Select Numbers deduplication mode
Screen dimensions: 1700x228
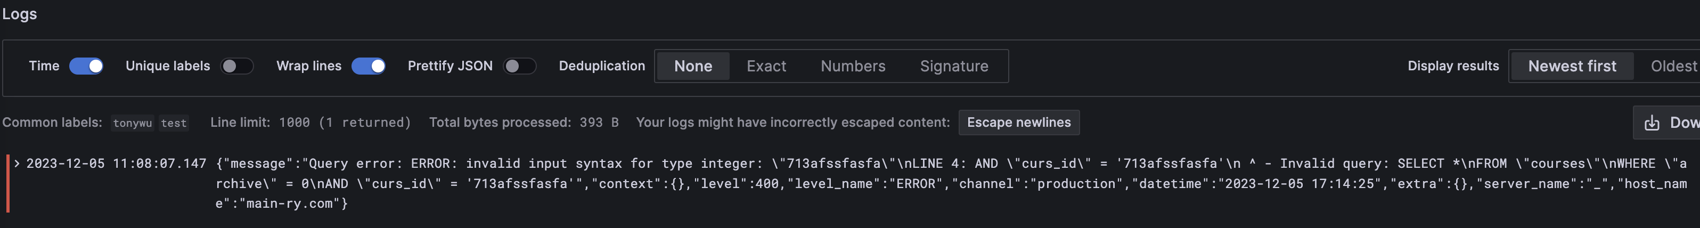pos(853,66)
